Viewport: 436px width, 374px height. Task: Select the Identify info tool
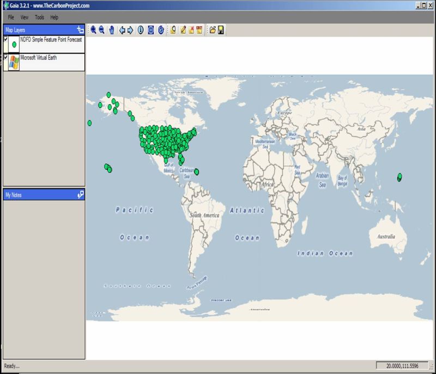[141, 30]
